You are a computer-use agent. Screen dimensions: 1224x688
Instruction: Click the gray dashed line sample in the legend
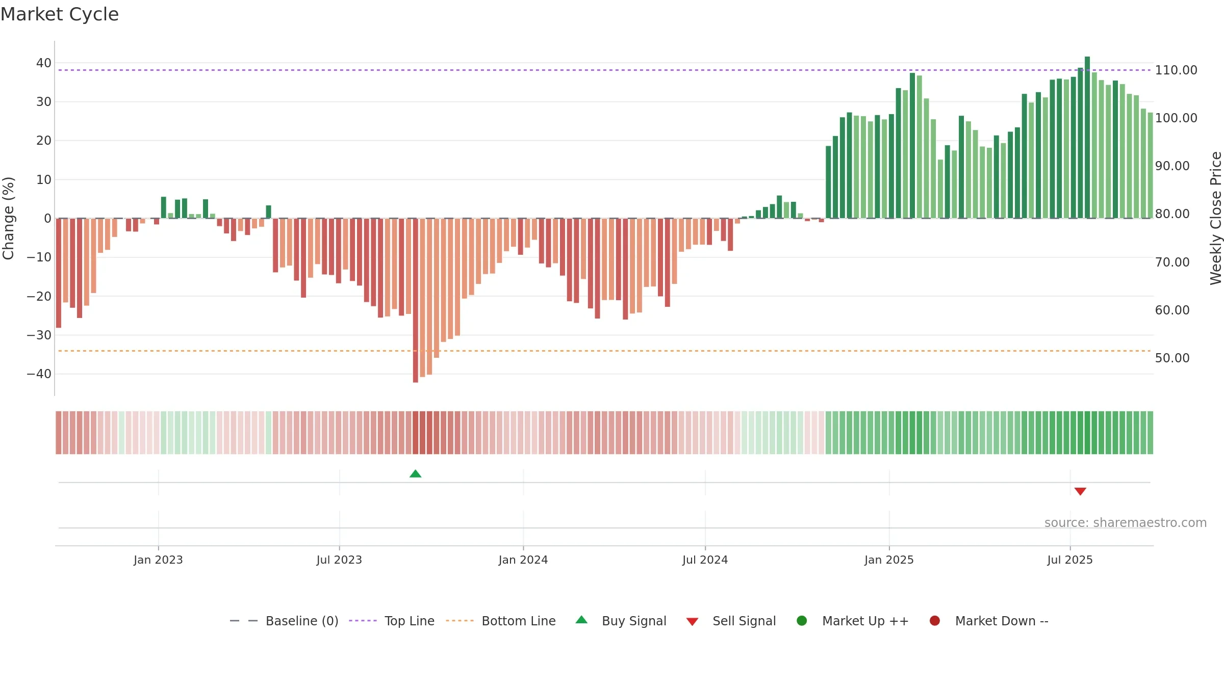(x=244, y=621)
